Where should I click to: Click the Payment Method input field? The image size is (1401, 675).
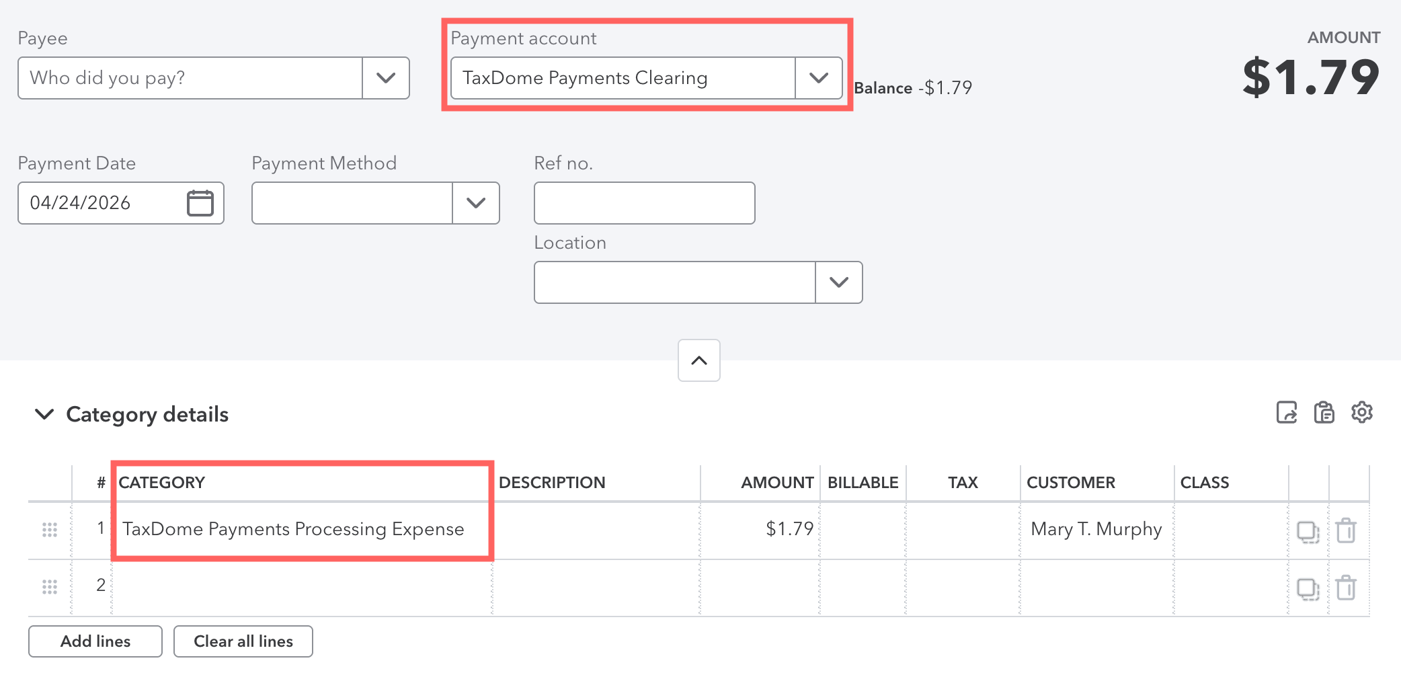click(x=352, y=203)
